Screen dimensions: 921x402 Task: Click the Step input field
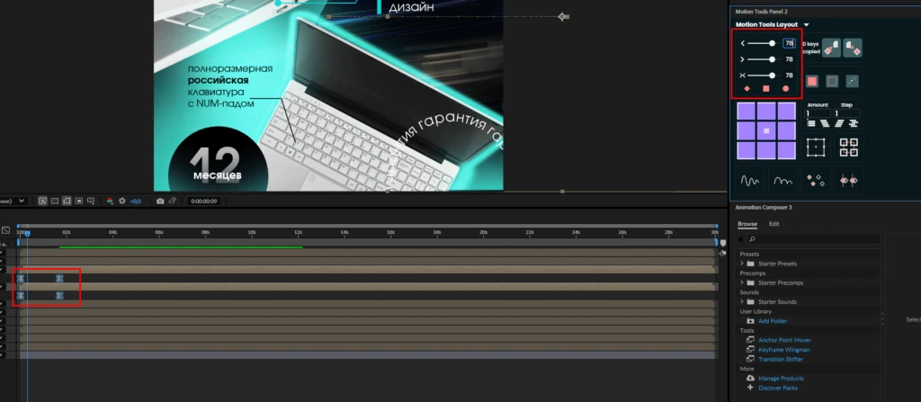847,113
